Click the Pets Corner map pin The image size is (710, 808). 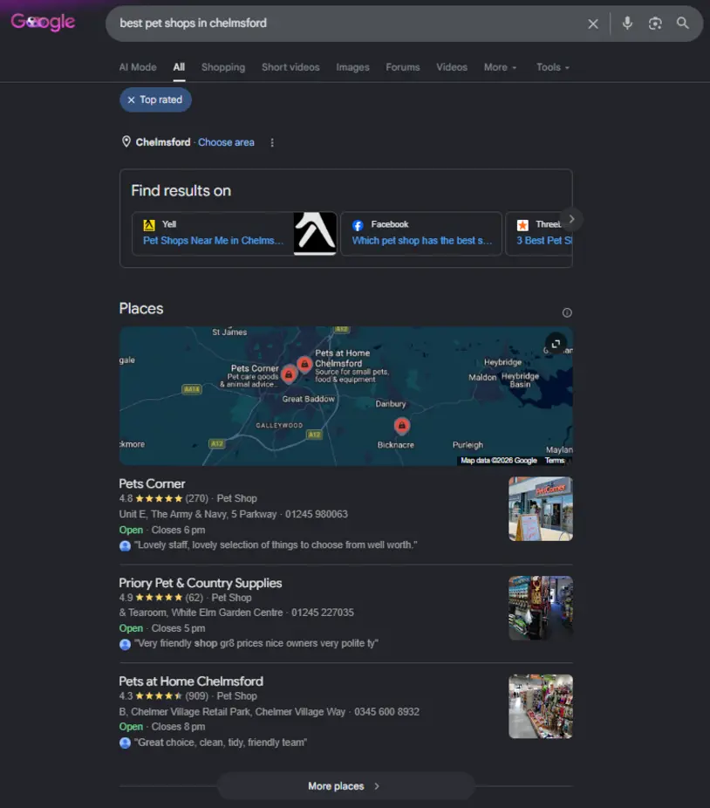[x=289, y=374]
